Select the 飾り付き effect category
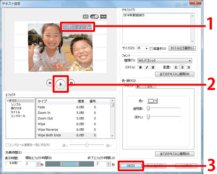This screenshot has width=217, height=174. (16, 108)
